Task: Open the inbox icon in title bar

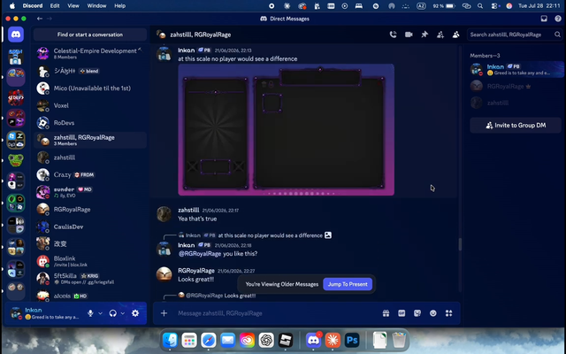Action: point(544,19)
